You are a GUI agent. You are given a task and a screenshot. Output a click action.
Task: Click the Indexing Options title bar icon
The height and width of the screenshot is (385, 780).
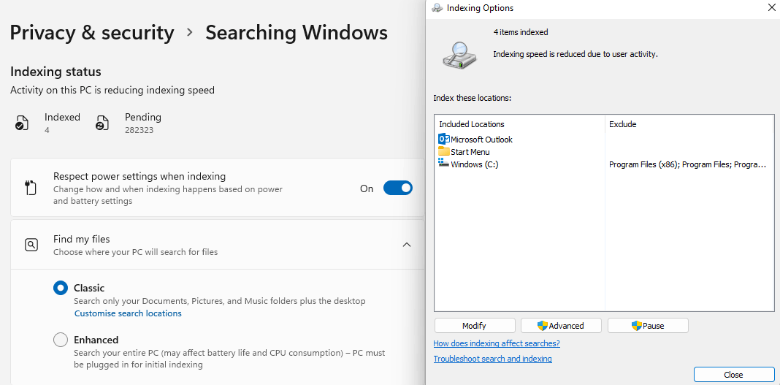point(437,8)
